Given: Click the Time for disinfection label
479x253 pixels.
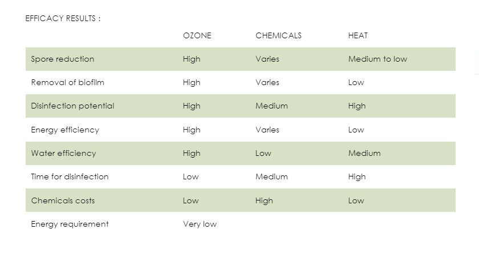Looking at the screenshot, I should [x=70, y=176].
